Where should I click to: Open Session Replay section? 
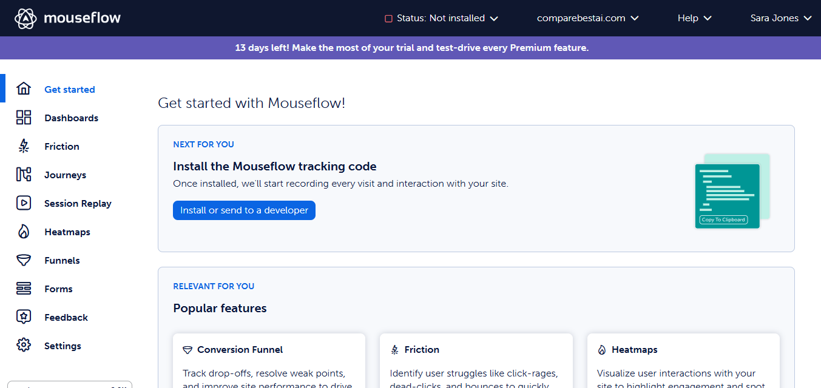(78, 204)
